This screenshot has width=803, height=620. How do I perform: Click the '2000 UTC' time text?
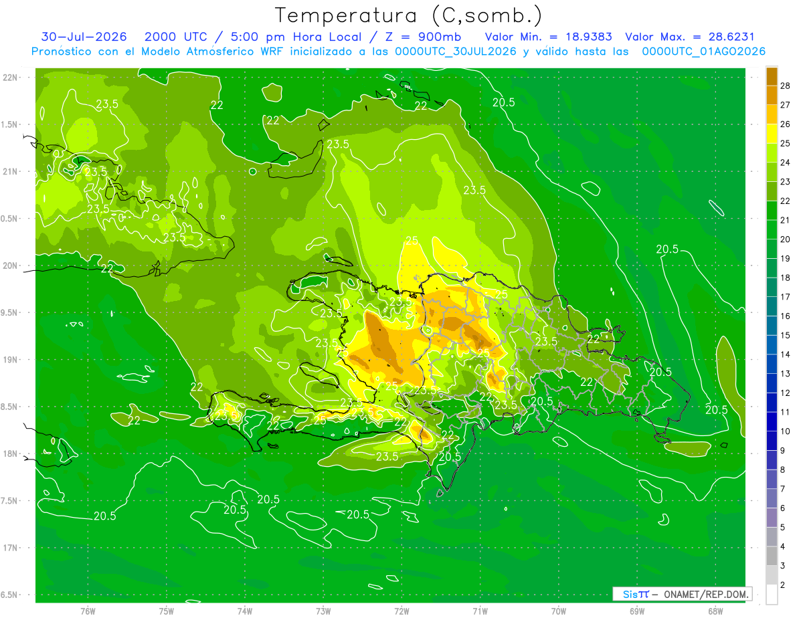coord(176,37)
